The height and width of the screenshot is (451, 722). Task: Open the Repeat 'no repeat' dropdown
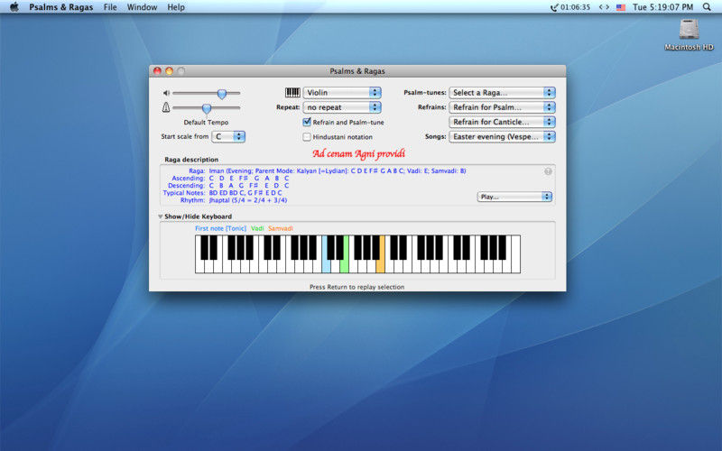pyautogui.click(x=342, y=107)
